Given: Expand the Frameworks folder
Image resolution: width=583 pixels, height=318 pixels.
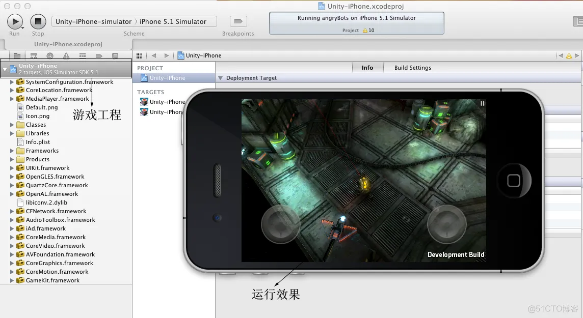Looking at the screenshot, I should pyautogui.click(x=12, y=151).
